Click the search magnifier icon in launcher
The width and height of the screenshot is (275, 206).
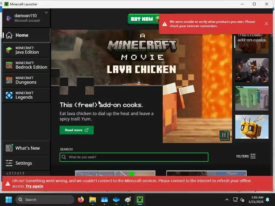(64, 157)
